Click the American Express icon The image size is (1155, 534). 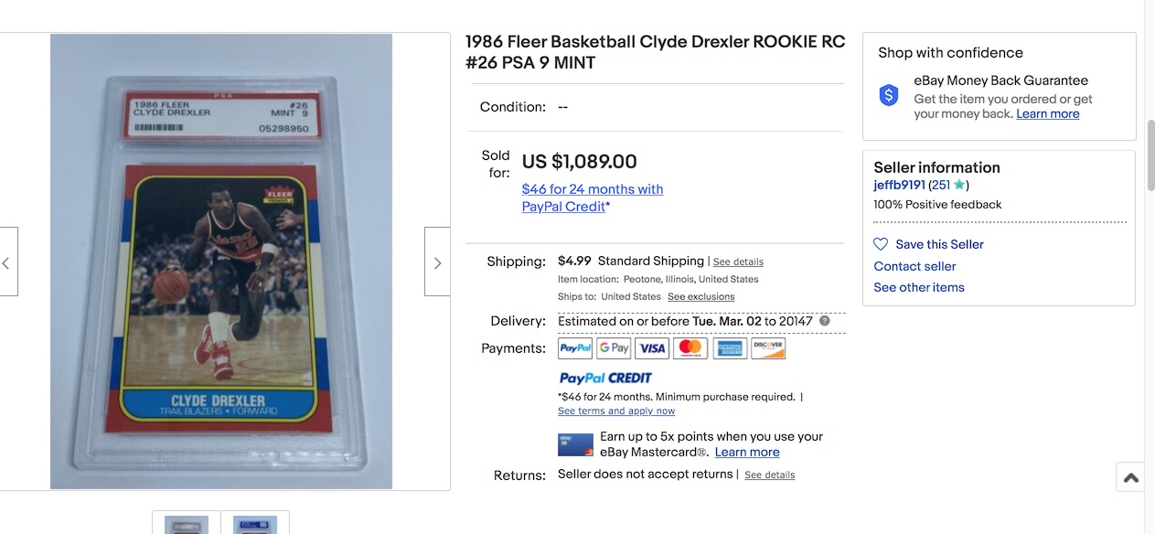(x=730, y=348)
